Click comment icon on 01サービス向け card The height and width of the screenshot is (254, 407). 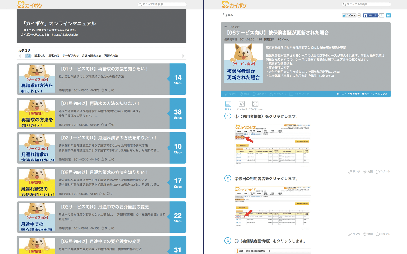coord(110,90)
